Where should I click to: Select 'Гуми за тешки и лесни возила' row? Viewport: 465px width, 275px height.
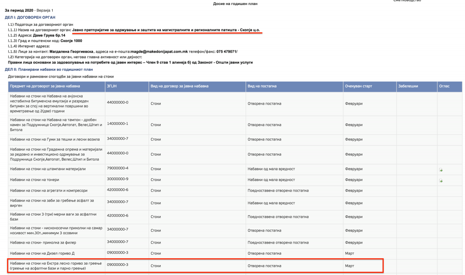[x=235, y=139]
